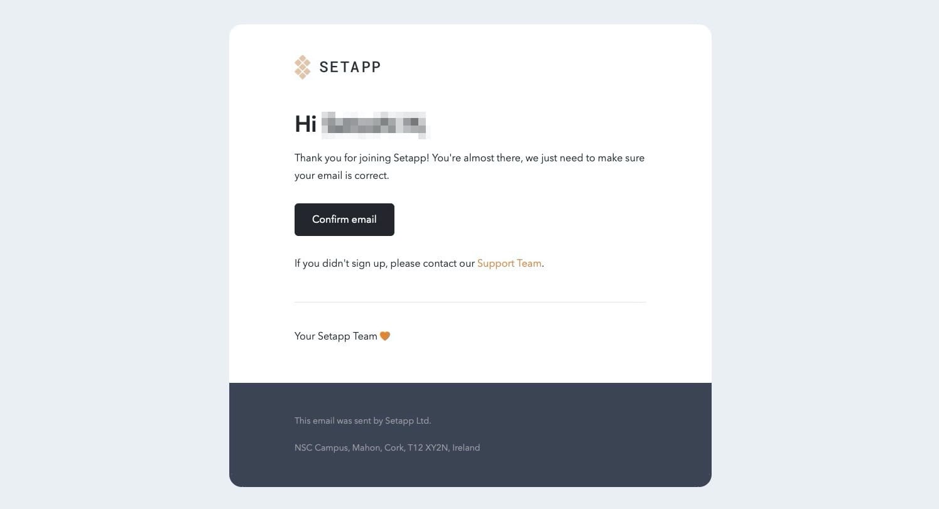The height and width of the screenshot is (509, 939).
Task: Click the Setapp diamond logo icon
Action: pyautogui.click(x=302, y=67)
